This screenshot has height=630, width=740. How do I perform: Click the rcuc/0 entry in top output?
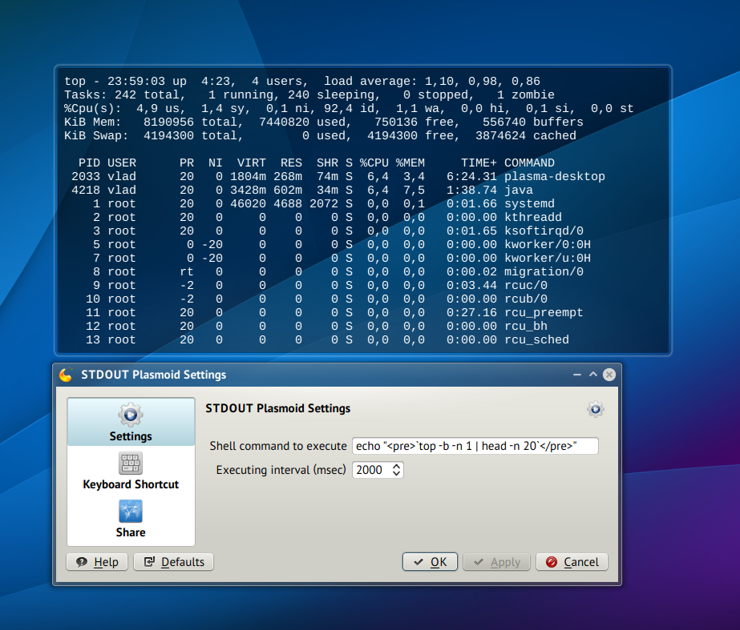pyautogui.click(x=526, y=286)
